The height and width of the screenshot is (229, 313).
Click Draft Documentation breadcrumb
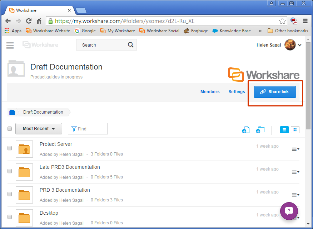pos(43,112)
